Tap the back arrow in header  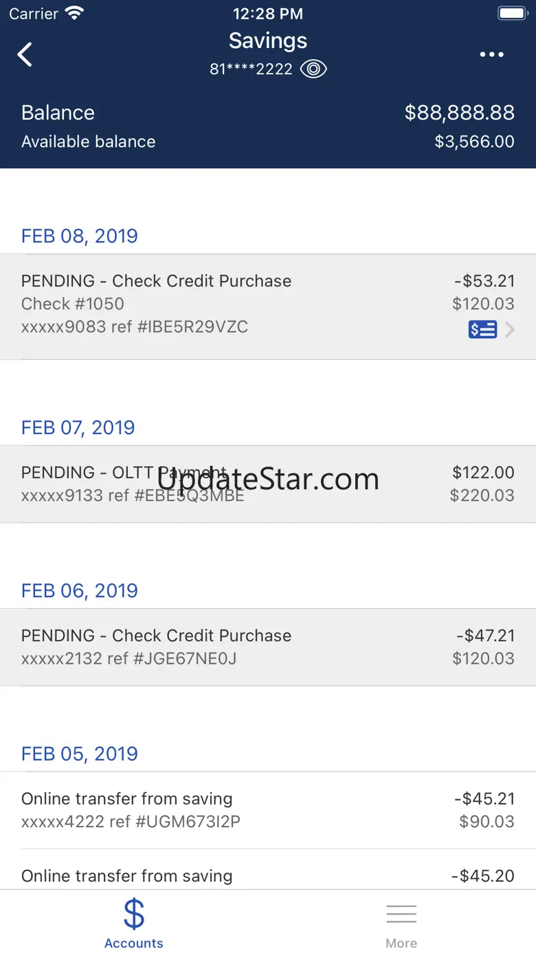coord(25,55)
